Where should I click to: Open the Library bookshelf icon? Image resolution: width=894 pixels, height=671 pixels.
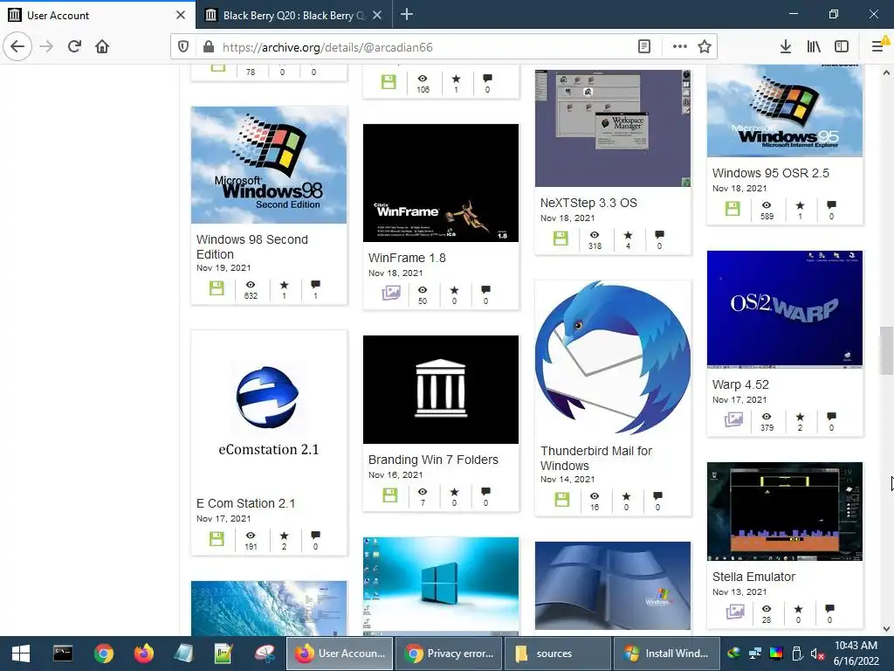click(814, 47)
